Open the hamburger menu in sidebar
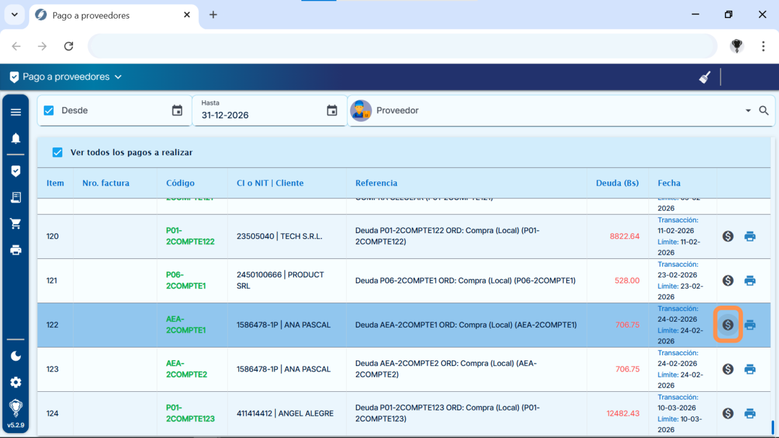 click(x=16, y=112)
